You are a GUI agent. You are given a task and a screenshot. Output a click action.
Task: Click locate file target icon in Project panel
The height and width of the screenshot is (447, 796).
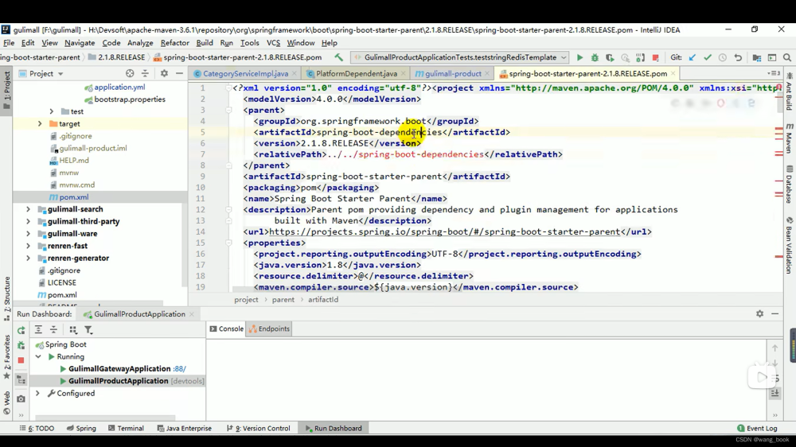click(130, 73)
